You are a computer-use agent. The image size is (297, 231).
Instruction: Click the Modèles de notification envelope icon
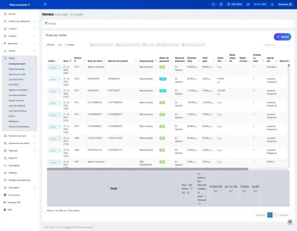click(5, 180)
